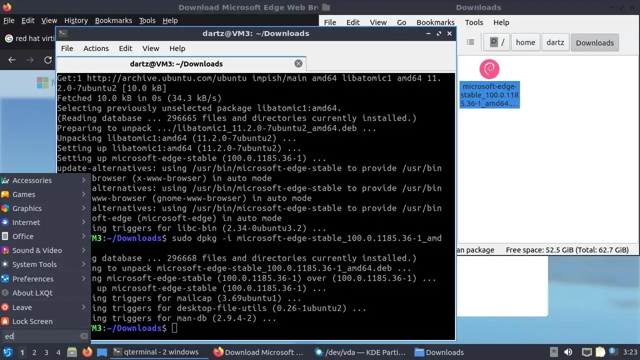This screenshot has height=360, width=640.
Task: Click the folder icon in Downloads title bar
Action: pyautogui.click(x=326, y=7)
